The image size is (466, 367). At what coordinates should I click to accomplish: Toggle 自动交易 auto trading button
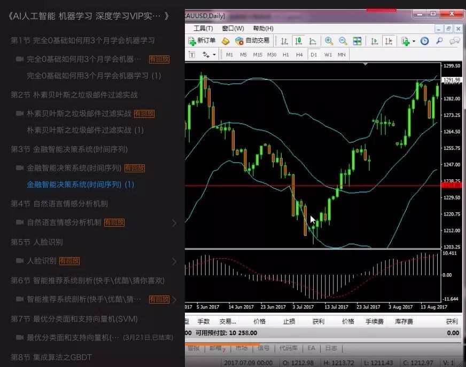pyautogui.click(x=252, y=41)
